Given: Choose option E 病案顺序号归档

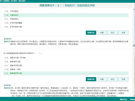Looking at the screenshot, I should 5,73.
